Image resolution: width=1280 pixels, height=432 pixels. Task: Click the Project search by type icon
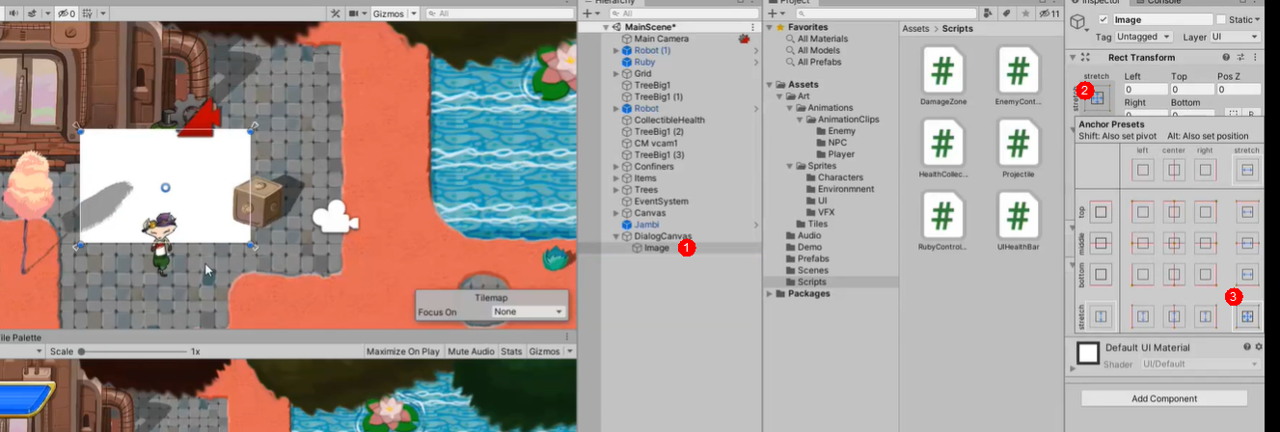[x=988, y=13]
